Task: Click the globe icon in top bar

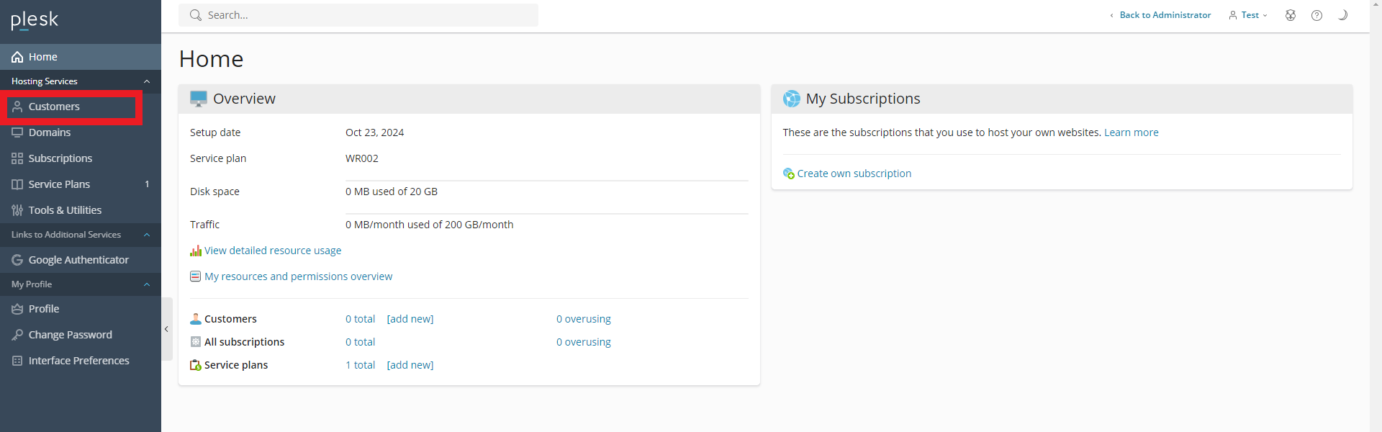Action: coord(1291,15)
